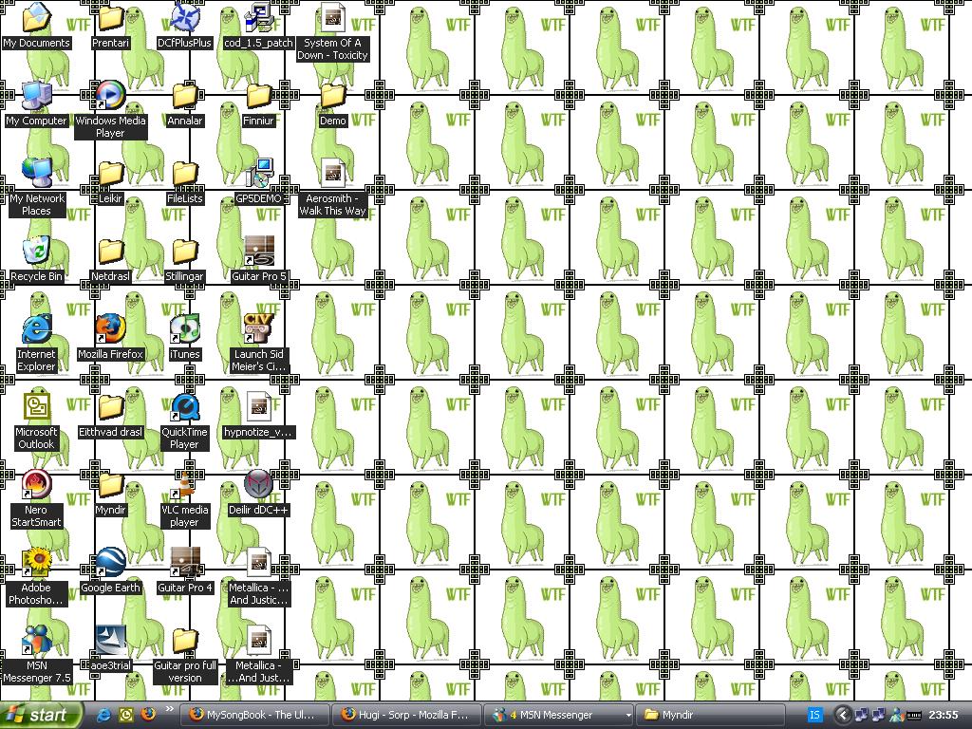Select the Nero StartSmart shortcut
Viewport: 972px width, 729px height.
click(37, 497)
